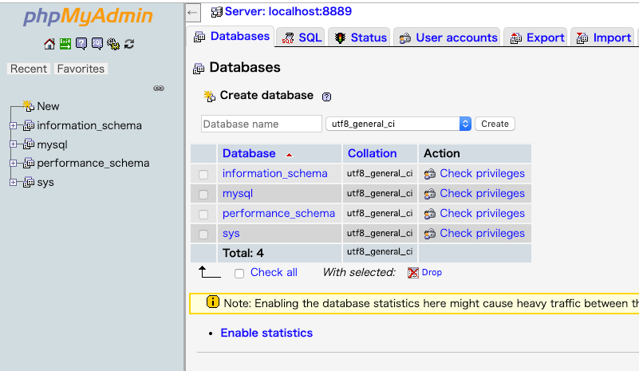Image resolution: width=639 pixels, height=371 pixels.
Task: Click New in the navigation tree
Action: [x=48, y=106]
